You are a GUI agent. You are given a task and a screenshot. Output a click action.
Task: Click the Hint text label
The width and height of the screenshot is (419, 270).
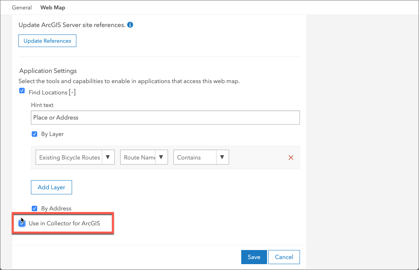tap(42, 105)
